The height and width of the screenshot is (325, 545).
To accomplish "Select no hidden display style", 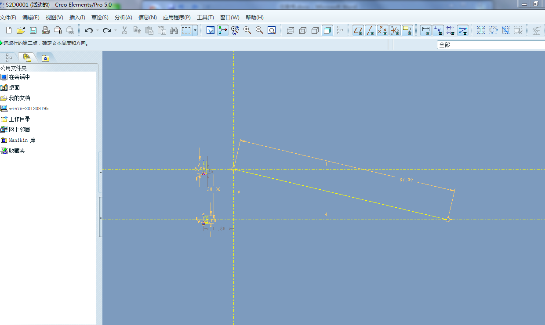I will 315,30.
